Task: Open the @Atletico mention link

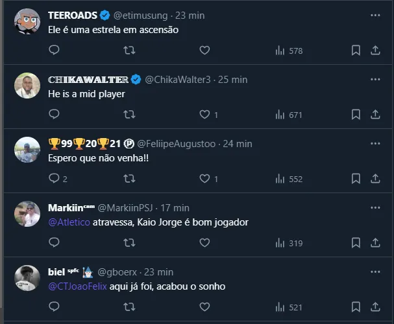Action: (x=66, y=222)
